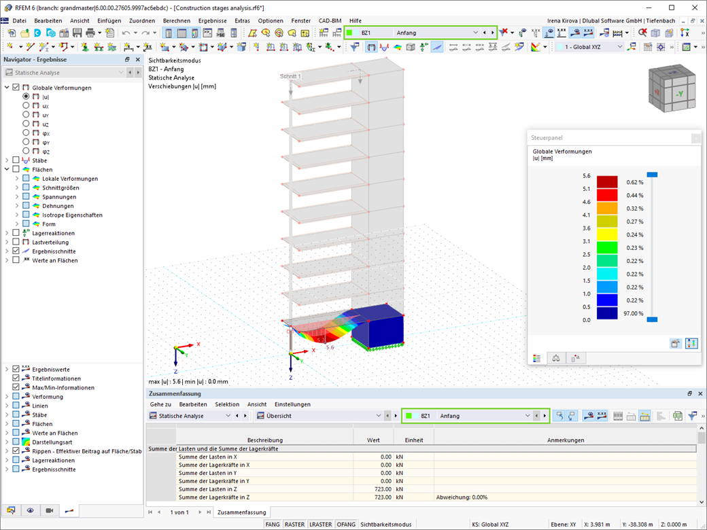The width and height of the screenshot is (707, 530).
Task: Switch to Navigator views (camera) tab
Action: (50, 510)
